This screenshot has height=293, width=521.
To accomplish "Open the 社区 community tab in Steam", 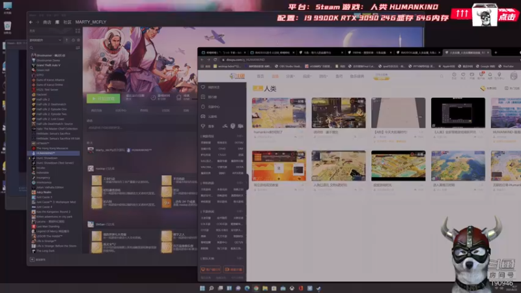I will (68, 22).
